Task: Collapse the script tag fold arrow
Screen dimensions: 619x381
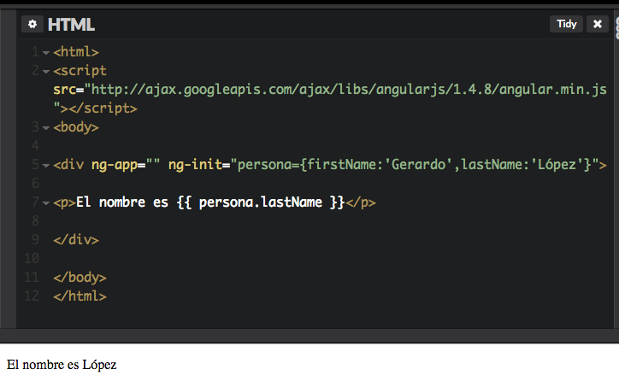Action: (x=46, y=72)
